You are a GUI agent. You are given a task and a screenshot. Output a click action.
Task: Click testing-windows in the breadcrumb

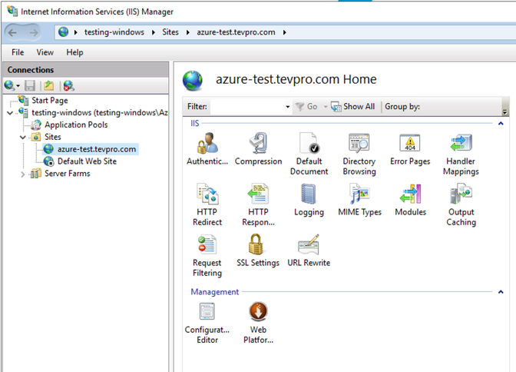[x=114, y=32]
